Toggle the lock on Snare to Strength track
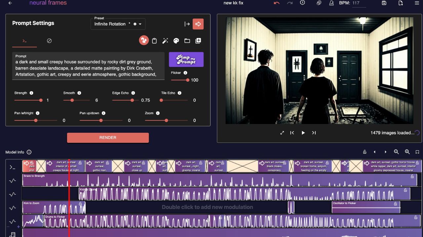The height and width of the screenshot is (237, 423). tap(412, 176)
